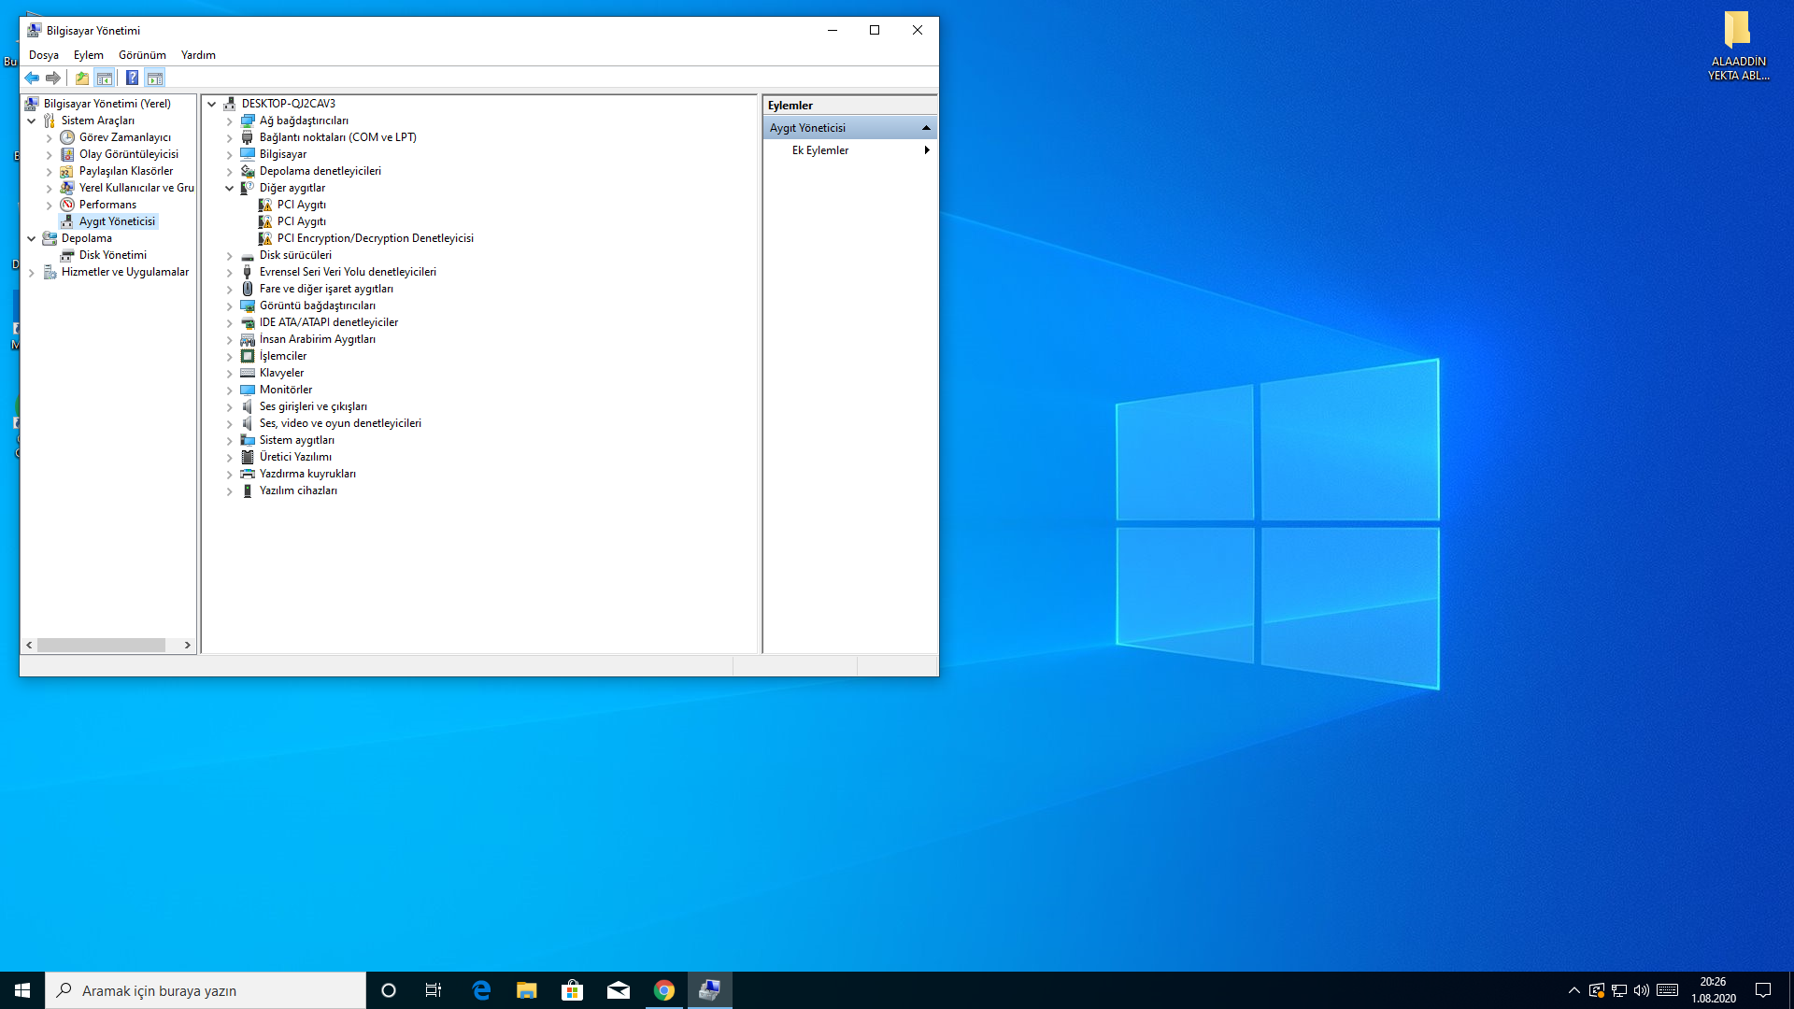
Task: Open the Eylem menu
Action: 89,55
